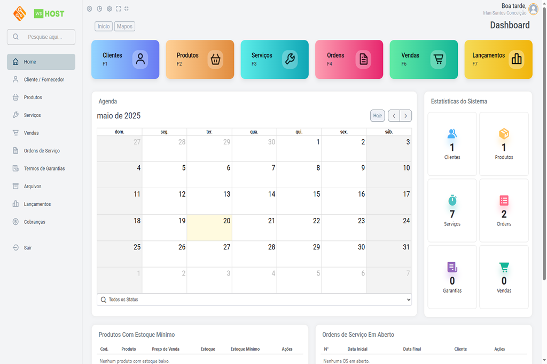Open the Vendas F6 shortcut card

424,59
